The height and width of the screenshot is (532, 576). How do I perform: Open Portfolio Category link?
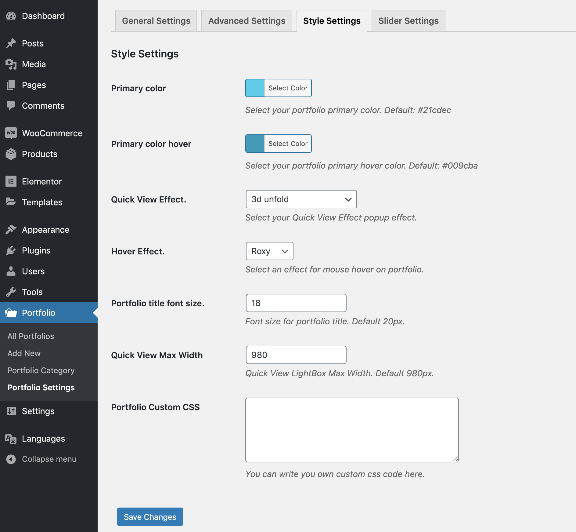coord(41,370)
